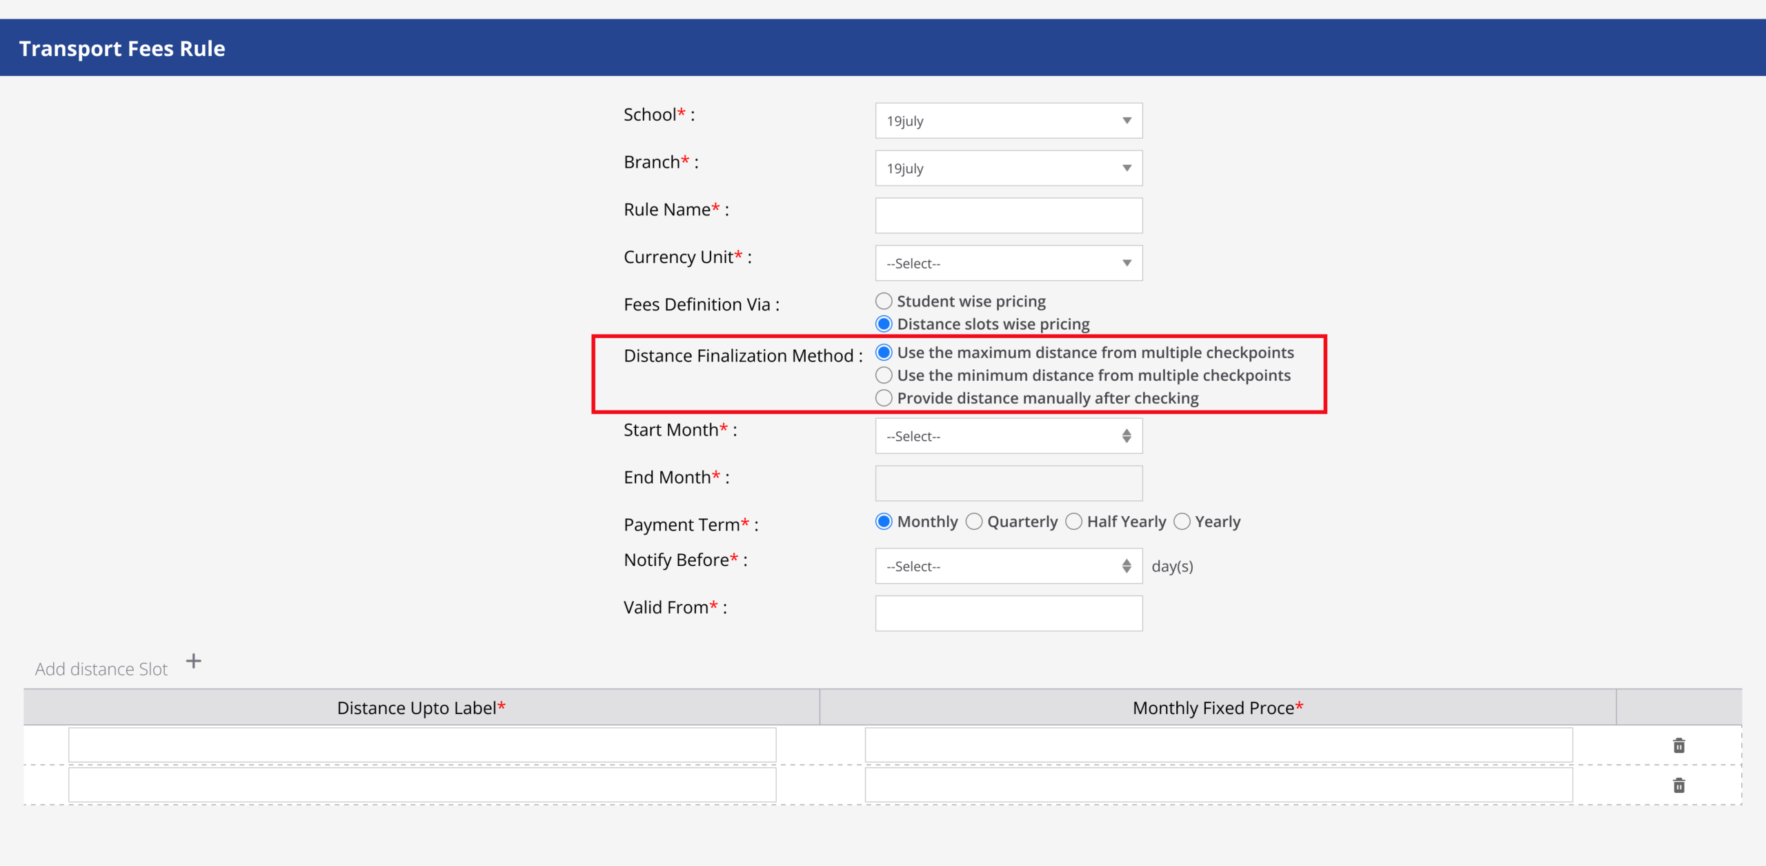Open the Start Month selector
This screenshot has width=1766, height=866.
click(x=1008, y=436)
